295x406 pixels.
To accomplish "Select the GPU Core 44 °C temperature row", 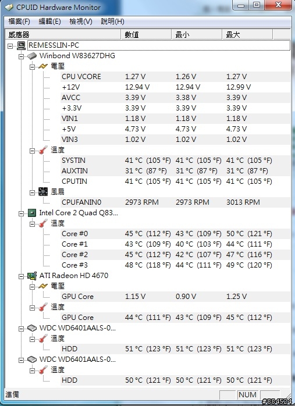I will [x=175, y=318].
